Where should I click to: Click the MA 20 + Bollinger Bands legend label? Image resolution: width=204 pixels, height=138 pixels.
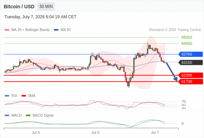tap(30, 30)
